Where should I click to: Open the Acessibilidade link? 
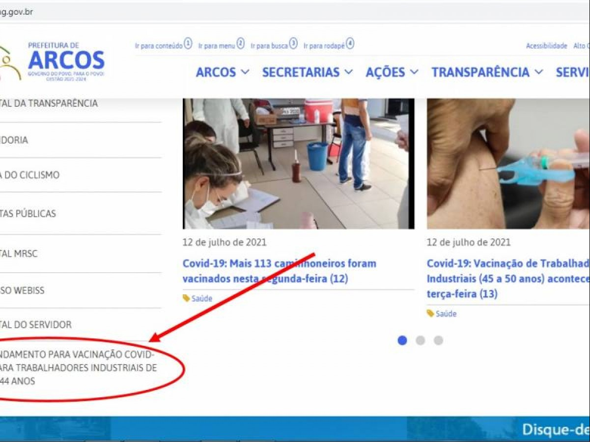coord(546,46)
